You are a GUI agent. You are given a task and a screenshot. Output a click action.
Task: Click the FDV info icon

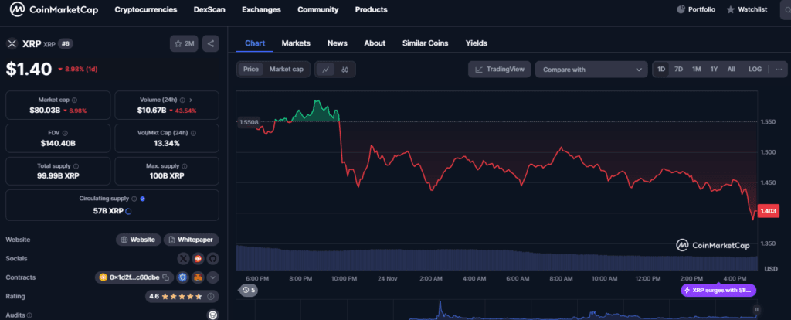tap(65, 133)
